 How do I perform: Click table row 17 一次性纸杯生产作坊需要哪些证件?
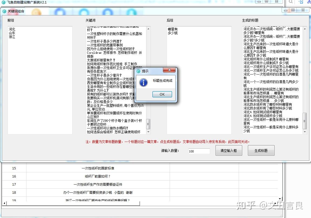click(x=98, y=185)
